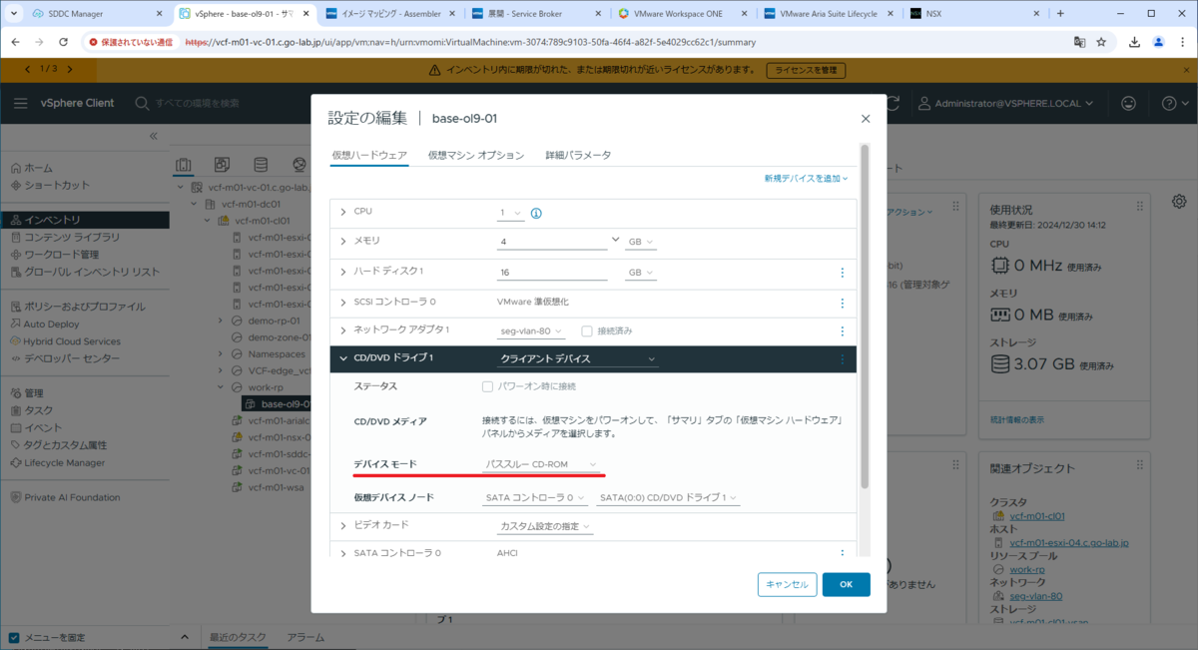Open the vcf-m01-cl01 cluster link
The width and height of the screenshot is (1198, 650).
tap(1037, 516)
